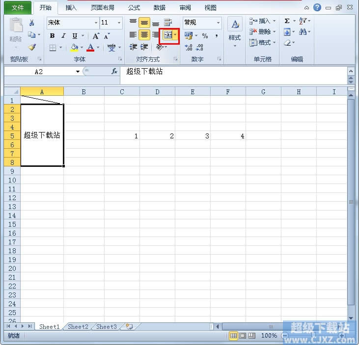Viewport: 359px width, 345px height.
Task: Toggle middle vertical alignment
Action: coord(144,23)
